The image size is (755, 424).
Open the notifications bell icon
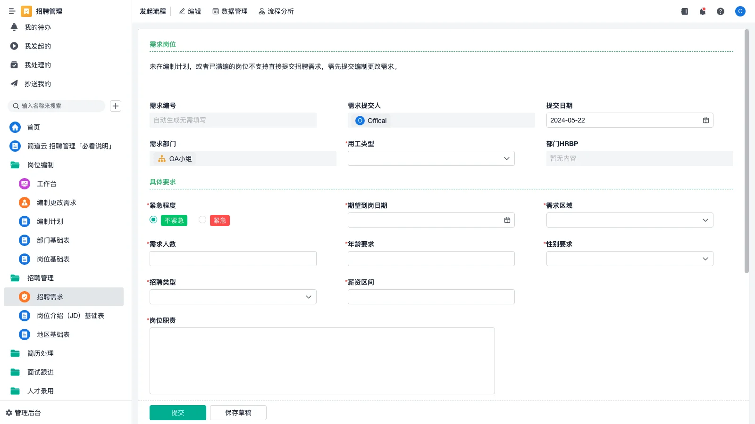(x=702, y=11)
